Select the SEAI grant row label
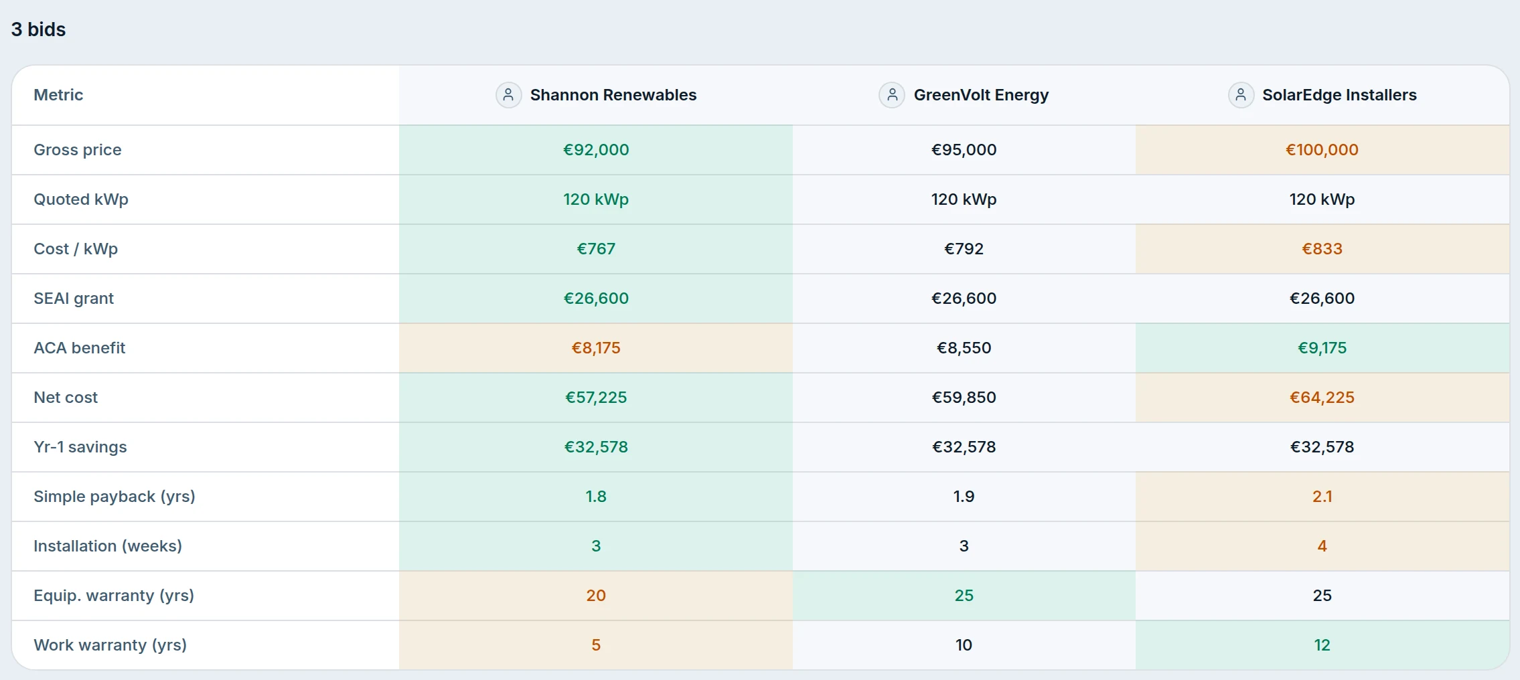 74,299
